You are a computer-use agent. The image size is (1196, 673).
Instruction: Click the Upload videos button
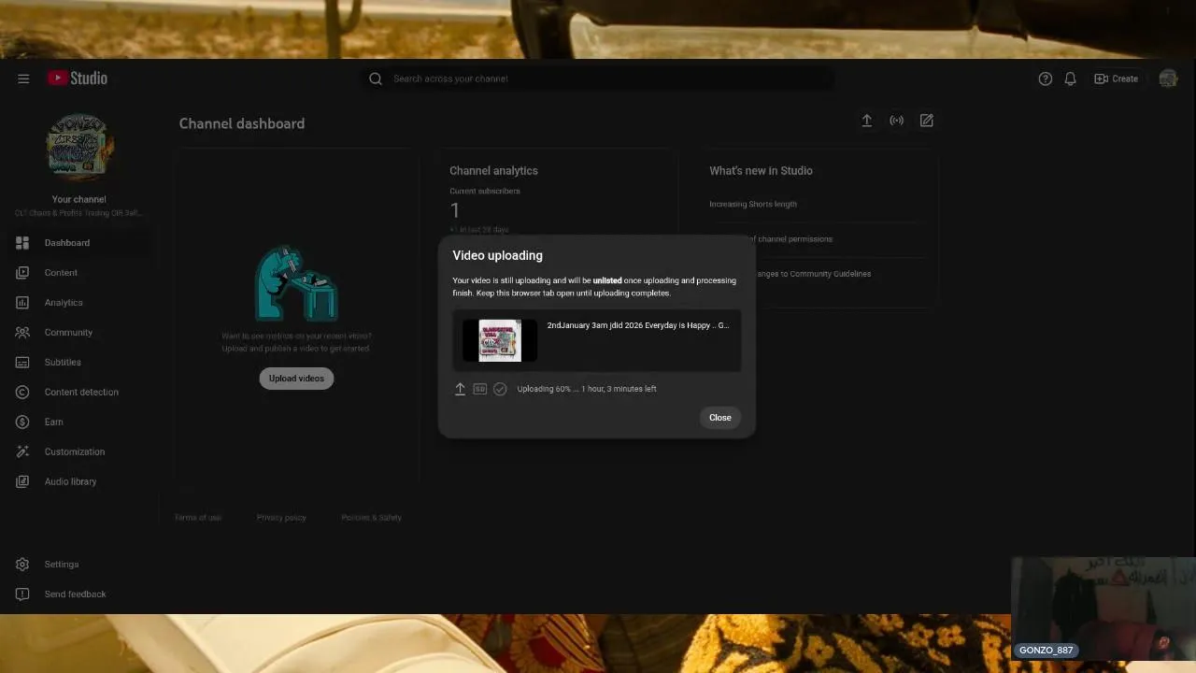click(x=296, y=379)
